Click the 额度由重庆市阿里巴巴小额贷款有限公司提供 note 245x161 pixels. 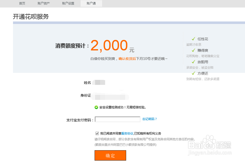click(x=125, y=145)
